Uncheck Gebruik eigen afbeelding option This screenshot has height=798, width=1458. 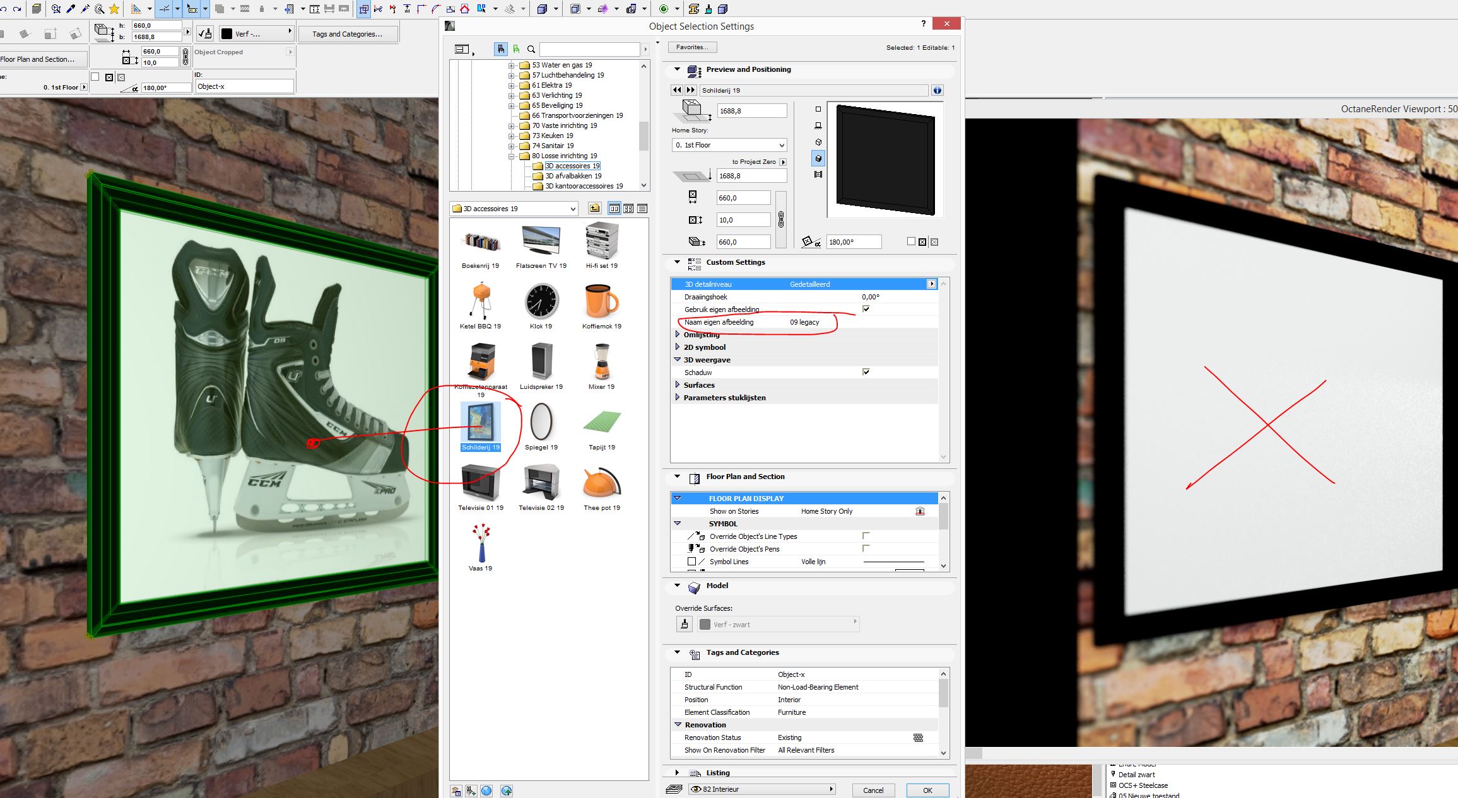[x=866, y=309]
